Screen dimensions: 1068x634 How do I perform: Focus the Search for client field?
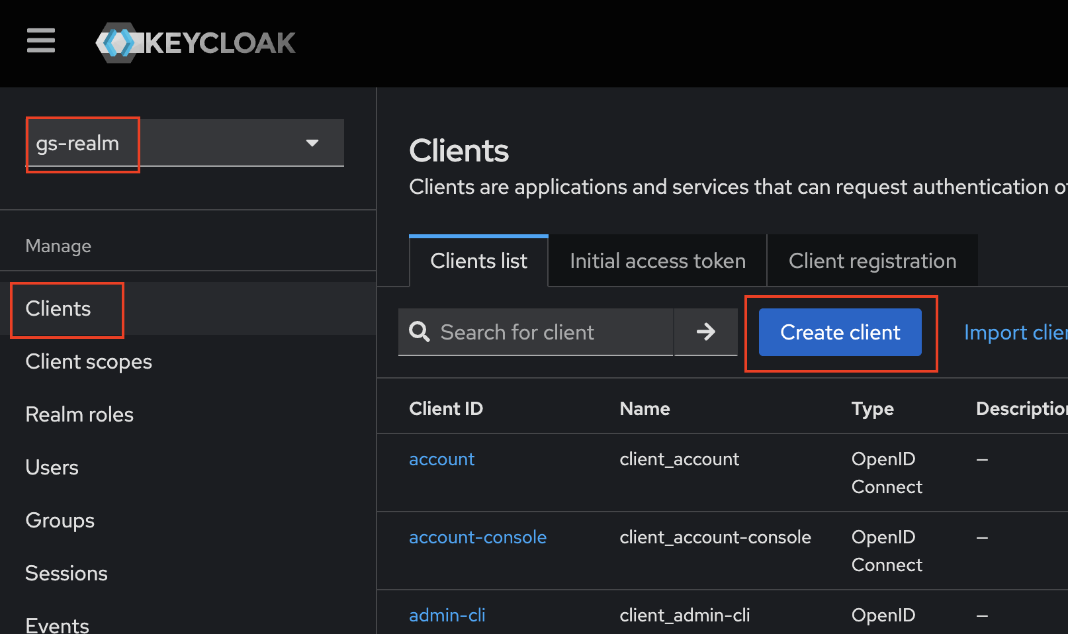click(x=549, y=332)
